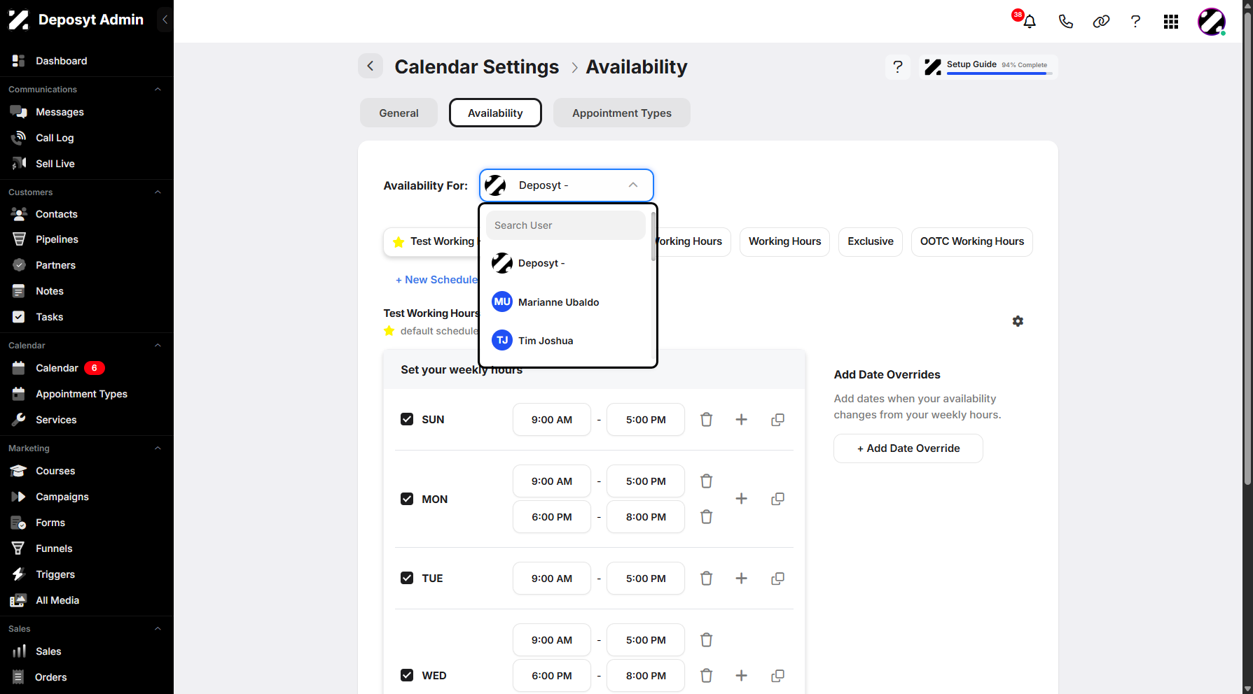
Task: Click help question mark beside Setup Guide
Action: 898,67
